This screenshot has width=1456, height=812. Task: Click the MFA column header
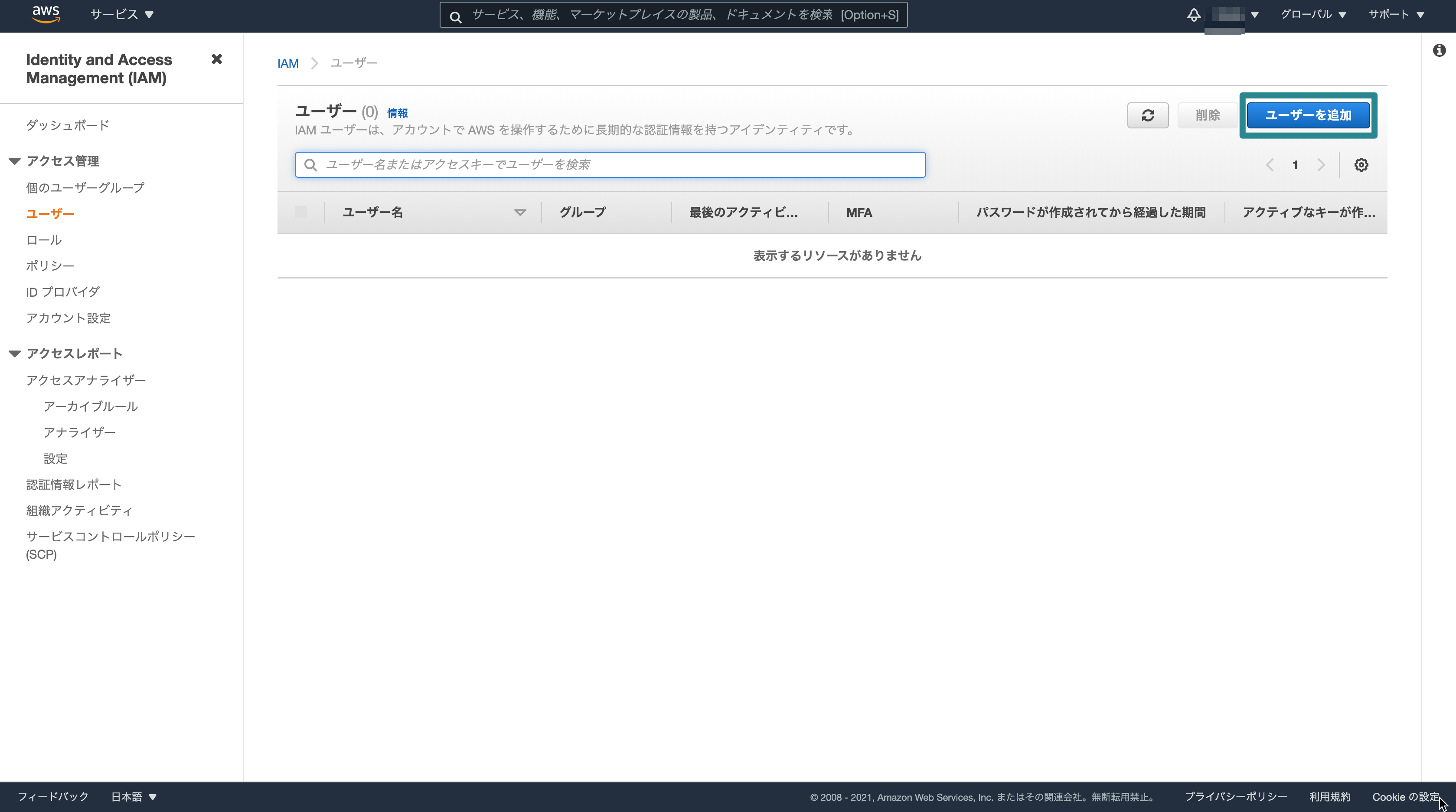click(859, 213)
